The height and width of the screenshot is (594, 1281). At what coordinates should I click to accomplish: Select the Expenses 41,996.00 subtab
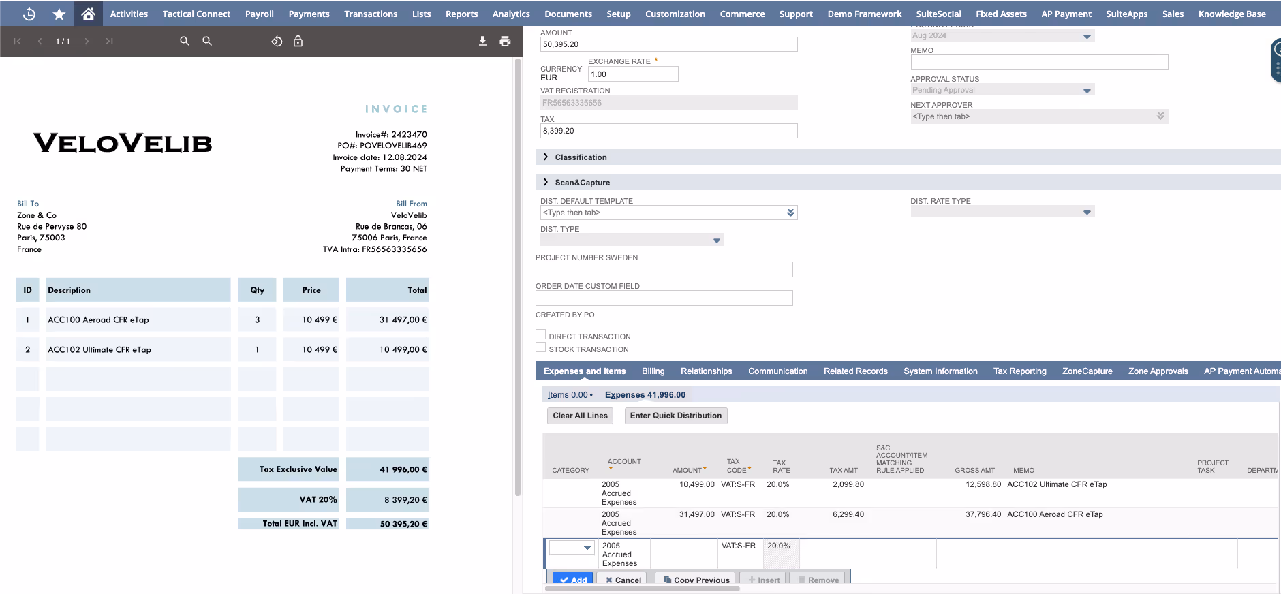(x=645, y=395)
